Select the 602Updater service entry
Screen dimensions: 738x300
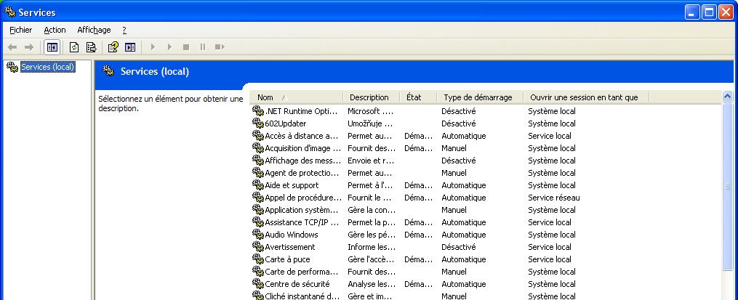tap(286, 123)
